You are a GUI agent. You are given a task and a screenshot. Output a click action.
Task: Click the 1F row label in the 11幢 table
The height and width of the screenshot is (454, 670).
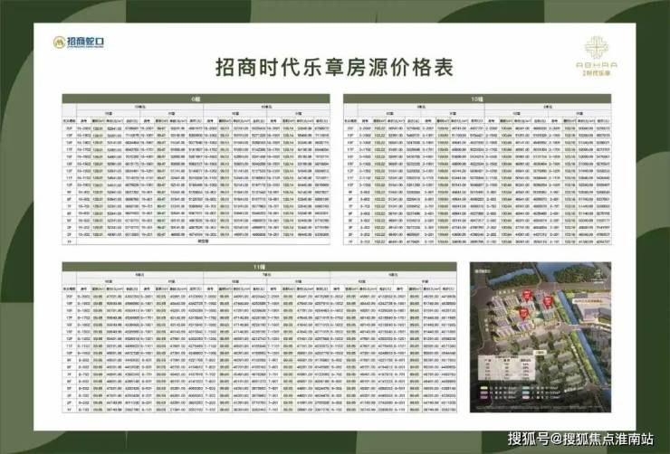point(69,410)
